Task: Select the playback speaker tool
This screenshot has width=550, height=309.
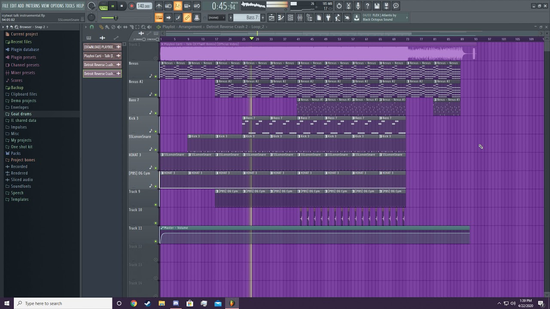Action: point(149,27)
